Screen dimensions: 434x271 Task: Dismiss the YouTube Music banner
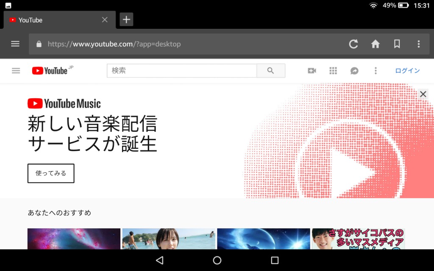[423, 94]
